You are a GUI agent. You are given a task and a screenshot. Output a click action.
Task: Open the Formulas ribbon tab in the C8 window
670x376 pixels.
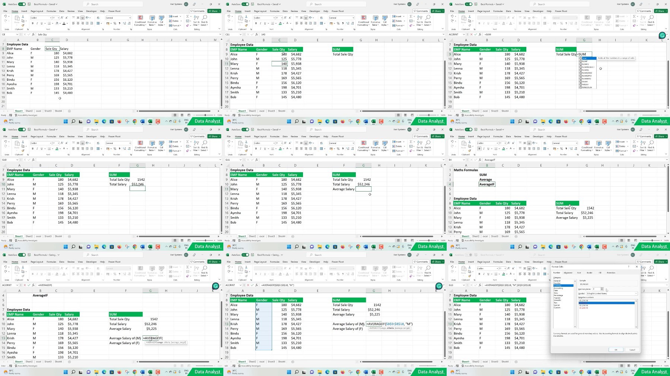[x=51, y=11]
